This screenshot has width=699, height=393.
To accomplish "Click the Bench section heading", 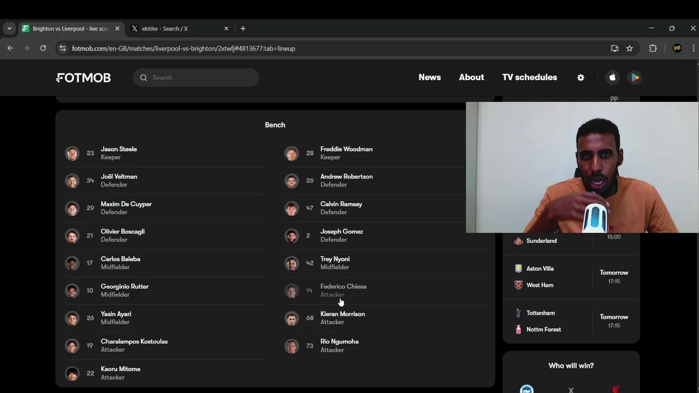I will [x=275, y=125].
